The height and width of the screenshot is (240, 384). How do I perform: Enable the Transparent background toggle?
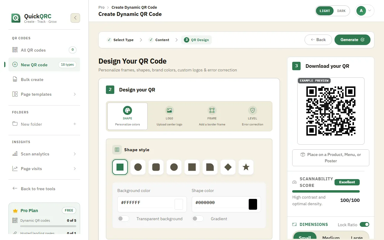(123, 219)
